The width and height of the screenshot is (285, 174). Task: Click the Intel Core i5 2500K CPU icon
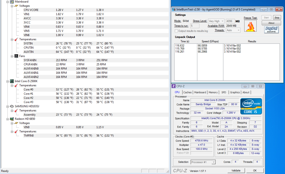(12, 81)
